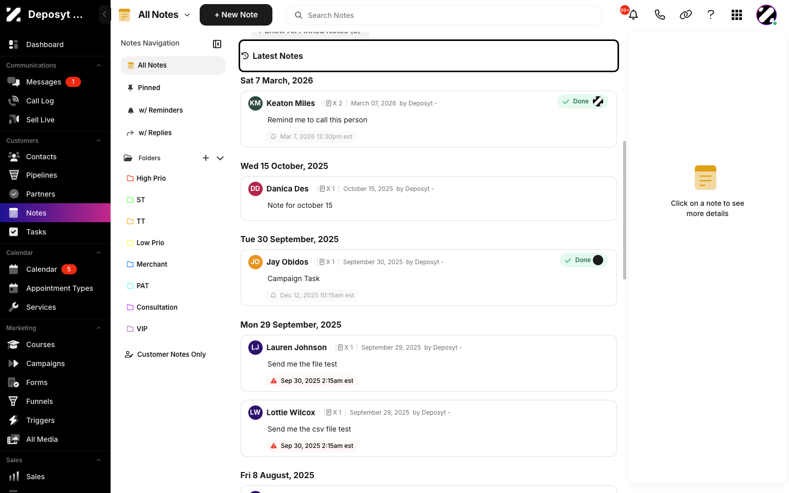Click the phone dialer icon

(659, 15)
